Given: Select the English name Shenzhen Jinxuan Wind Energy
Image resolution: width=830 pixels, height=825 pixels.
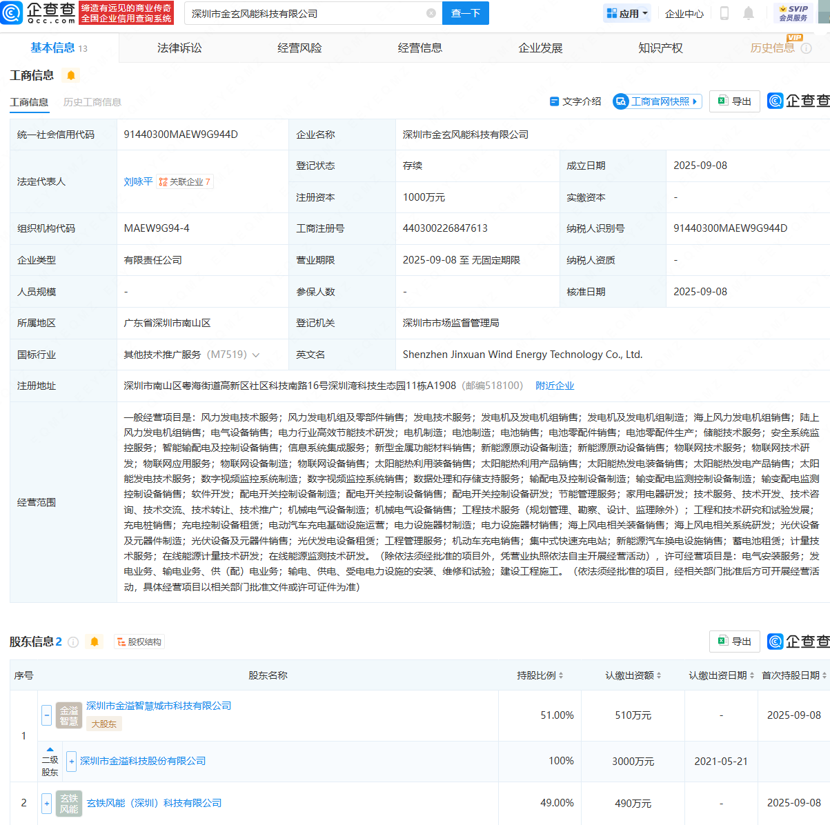Looking at the screenshot, I should click(522, 355).
